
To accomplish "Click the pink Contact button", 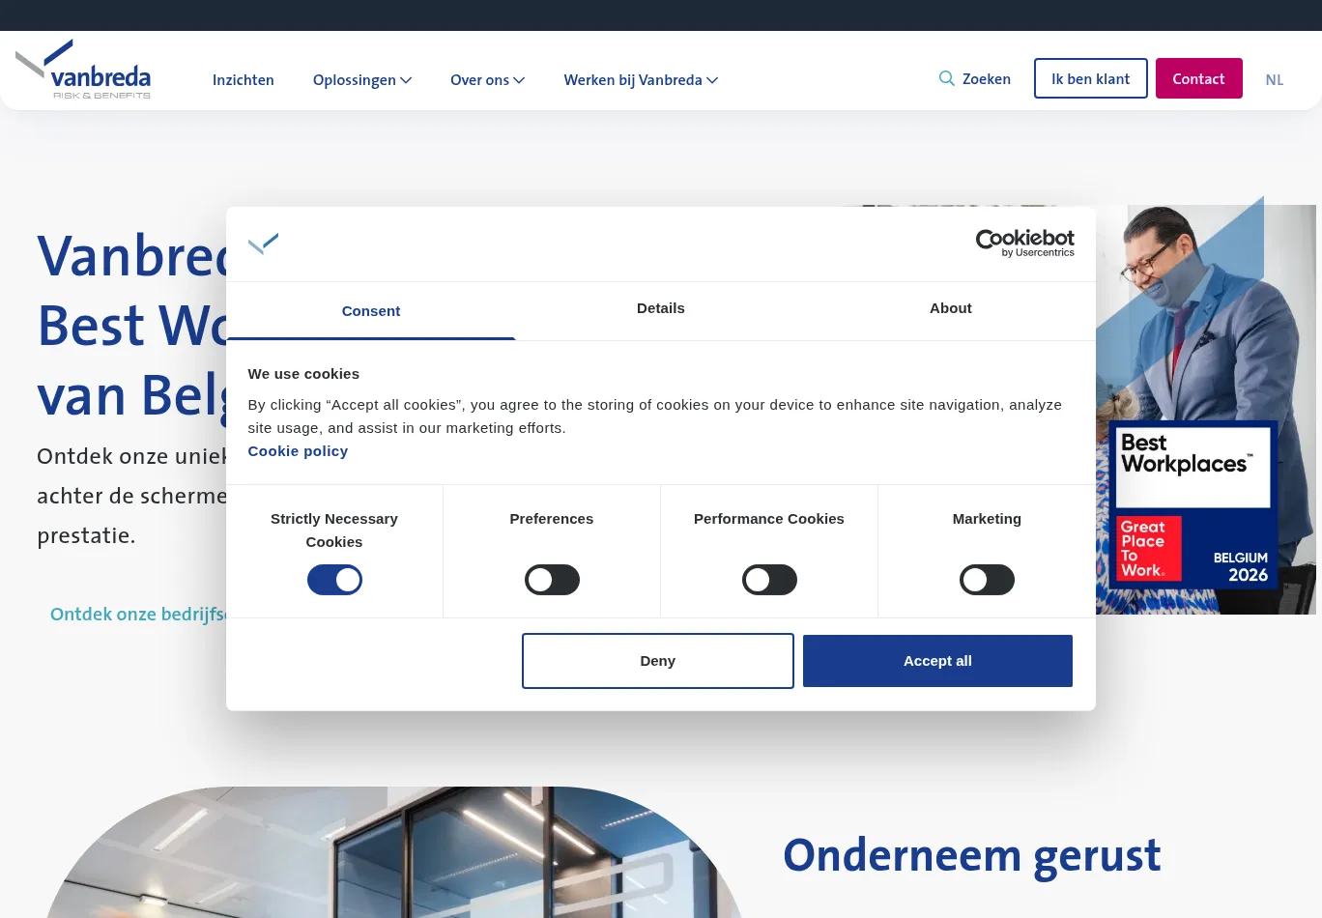I will [1198, 78].
